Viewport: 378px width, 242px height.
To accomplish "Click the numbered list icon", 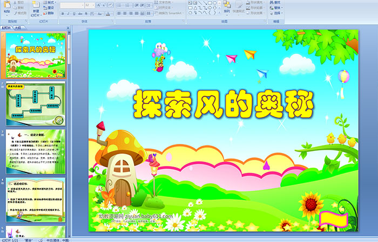I will click(x=129, y=5).
